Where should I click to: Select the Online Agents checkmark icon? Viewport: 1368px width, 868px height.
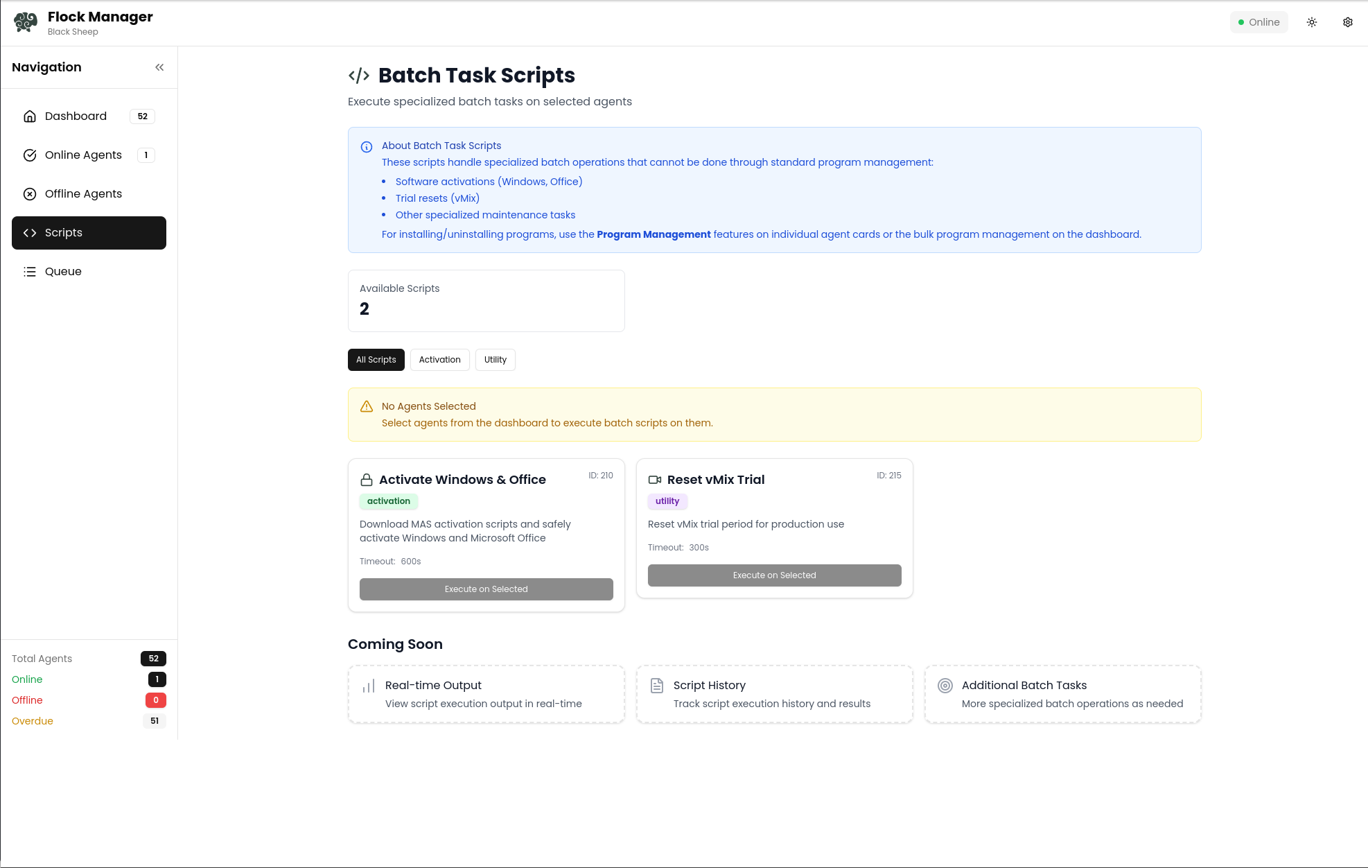[30, 155]
